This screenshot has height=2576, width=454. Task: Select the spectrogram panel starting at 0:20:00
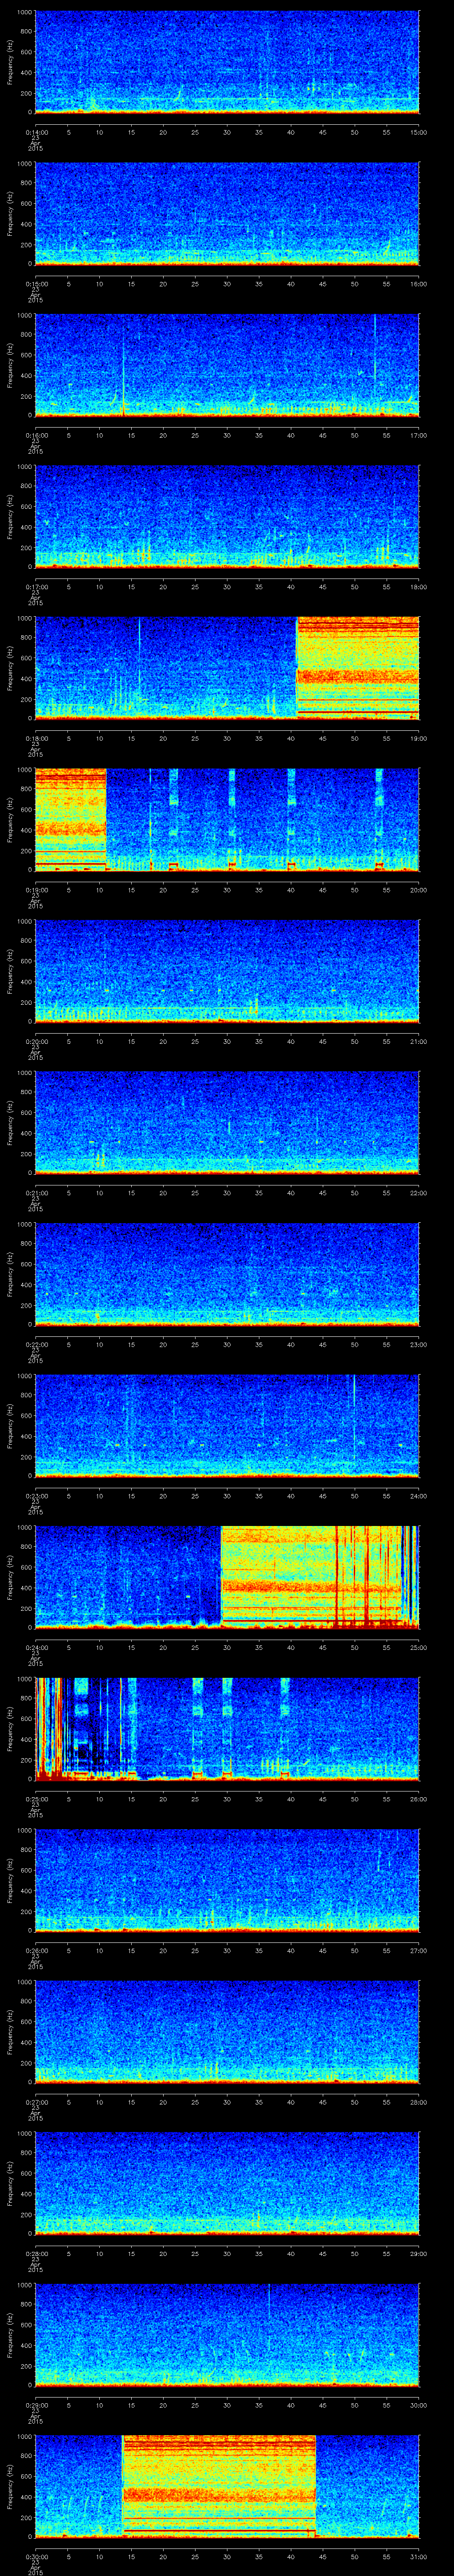tap(227, 971)
